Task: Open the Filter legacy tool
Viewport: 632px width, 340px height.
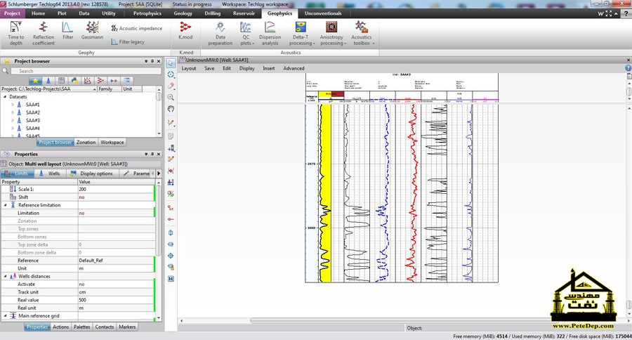Action: (127, 41)
